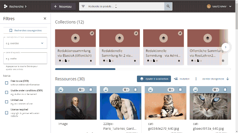The height and width of the screenshot is (133, 238).
Task: Click the search filter icon in search bar
Action: [83, 6]
